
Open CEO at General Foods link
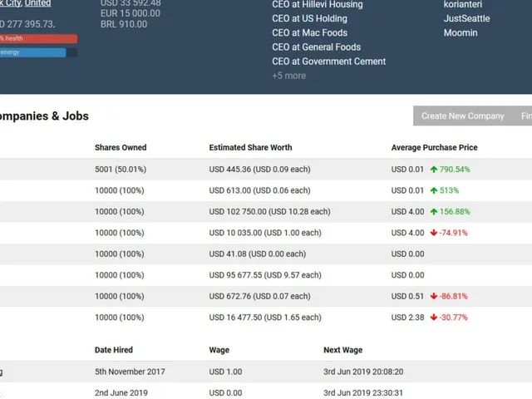[x=316, y=47]
